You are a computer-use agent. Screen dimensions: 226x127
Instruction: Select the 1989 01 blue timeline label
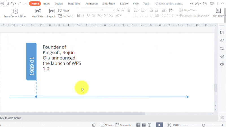point(31,62)
